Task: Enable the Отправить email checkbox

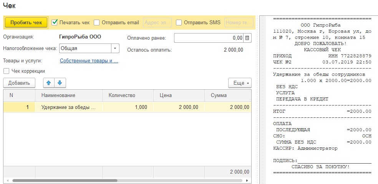Action: pos(97,22)
